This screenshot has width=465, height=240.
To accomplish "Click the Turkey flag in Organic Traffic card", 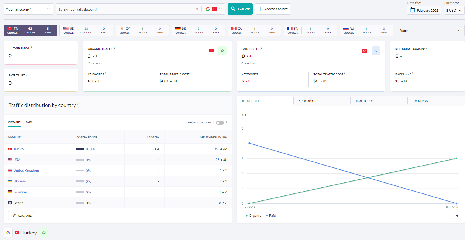I will [211, 51].
